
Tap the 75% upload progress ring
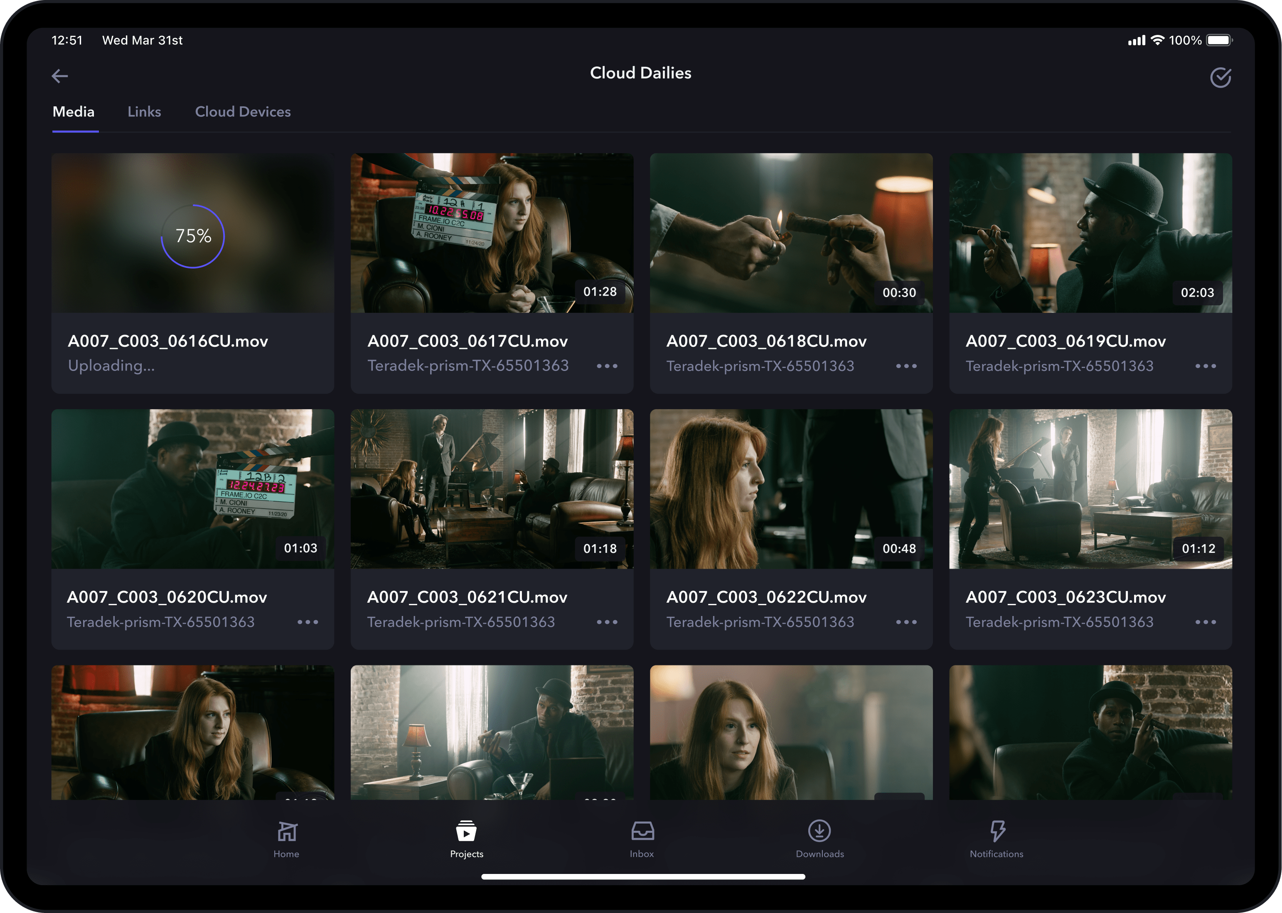click(193, 236)
